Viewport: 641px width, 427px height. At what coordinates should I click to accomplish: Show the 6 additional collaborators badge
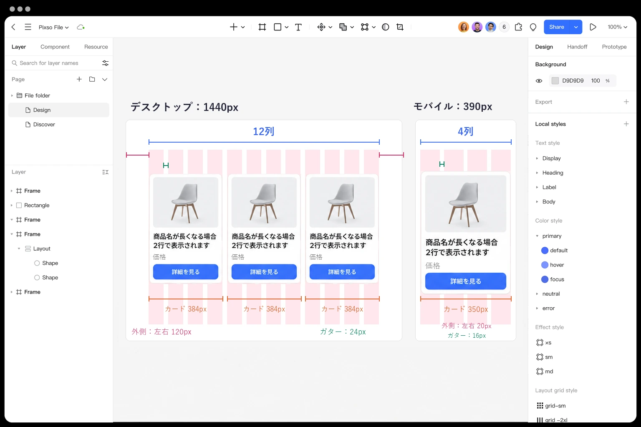(x=504, y=27)
